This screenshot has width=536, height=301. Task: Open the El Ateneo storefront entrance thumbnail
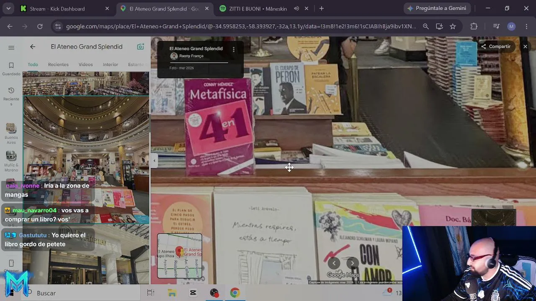[x=86, y=255]
